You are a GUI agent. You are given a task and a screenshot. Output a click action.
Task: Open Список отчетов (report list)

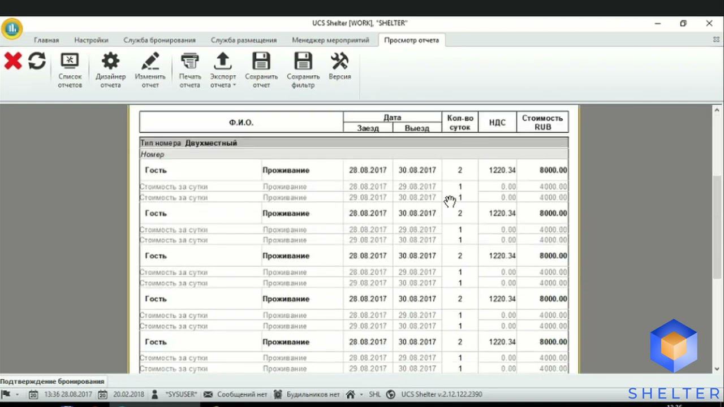pyautogui.click(x=70, y=70)
